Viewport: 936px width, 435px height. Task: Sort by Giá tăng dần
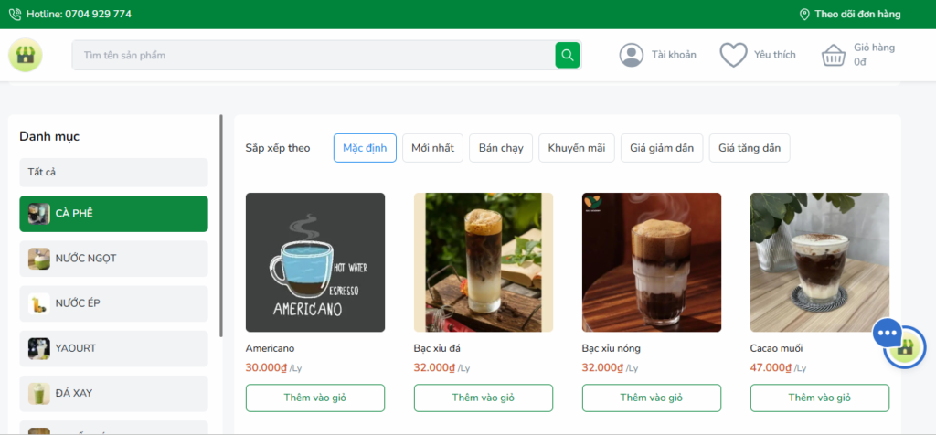click(x=749, y=148)
